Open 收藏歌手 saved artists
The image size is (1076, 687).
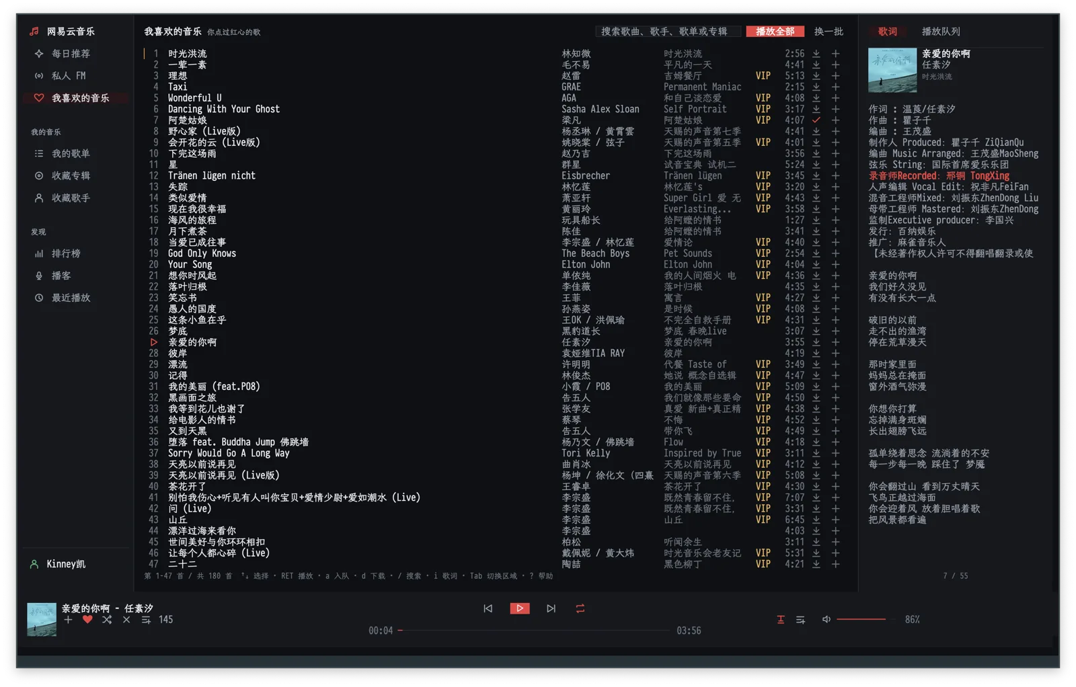tap(63, 198)
